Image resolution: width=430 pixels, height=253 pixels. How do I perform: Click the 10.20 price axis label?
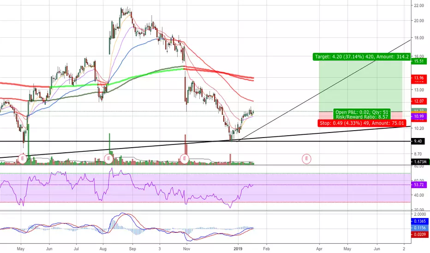click(419, 128)
